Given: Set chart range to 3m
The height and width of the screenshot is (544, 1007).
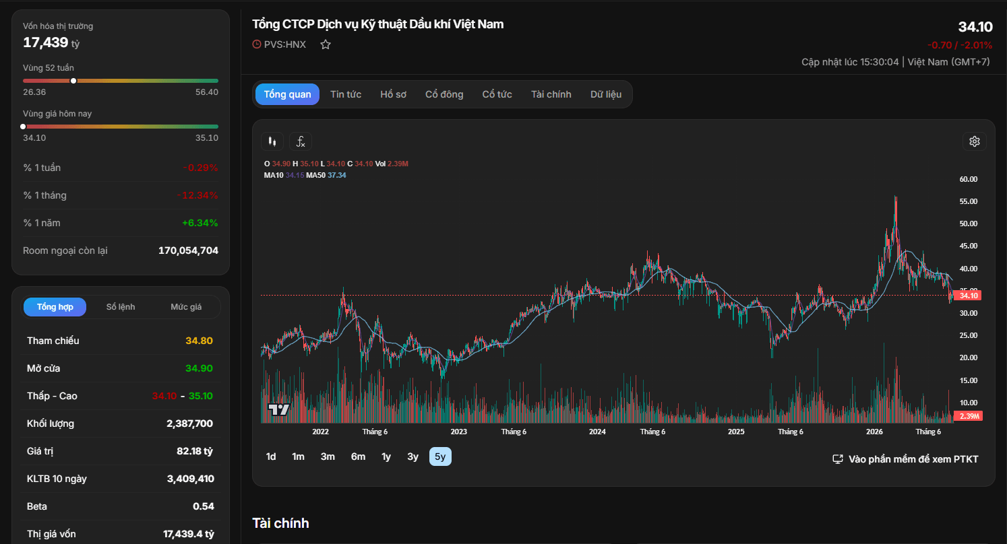Looking at the screenshot, I should [x=328, y=456].
